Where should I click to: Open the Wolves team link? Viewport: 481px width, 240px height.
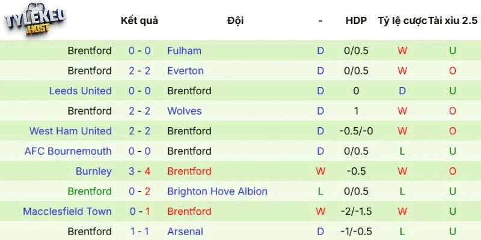point(184,111)
